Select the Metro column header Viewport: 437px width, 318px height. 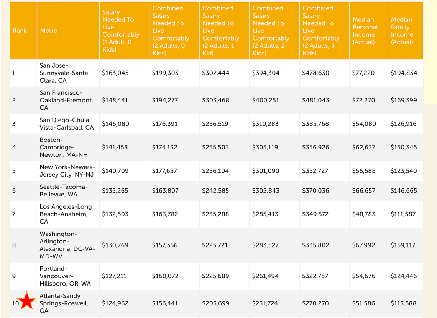click(x=48, y=31)
